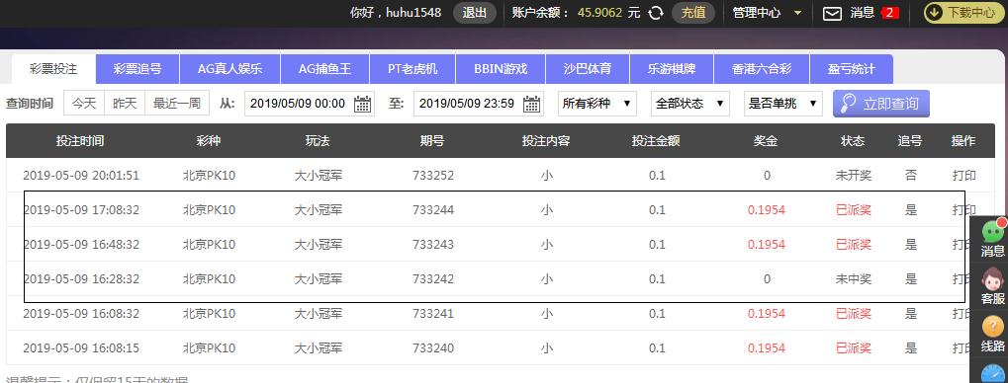Select the 今天 time filter

[84, 104]
